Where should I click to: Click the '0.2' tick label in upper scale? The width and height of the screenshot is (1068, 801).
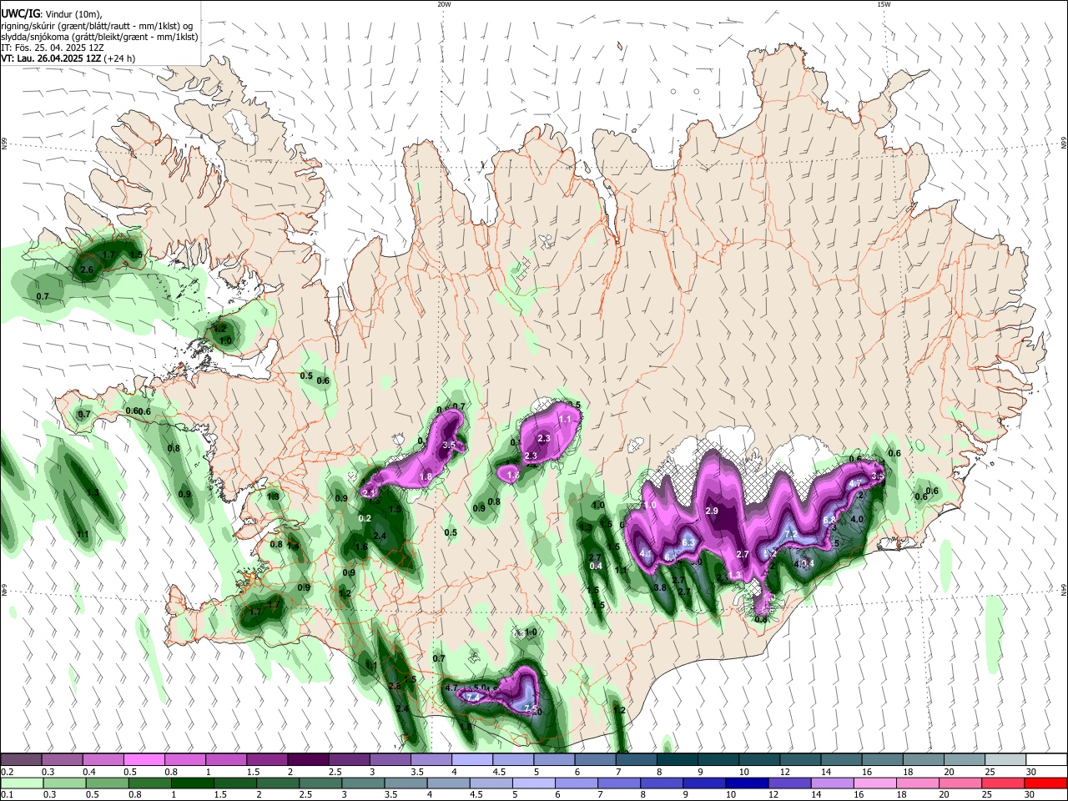pos(8,772)
